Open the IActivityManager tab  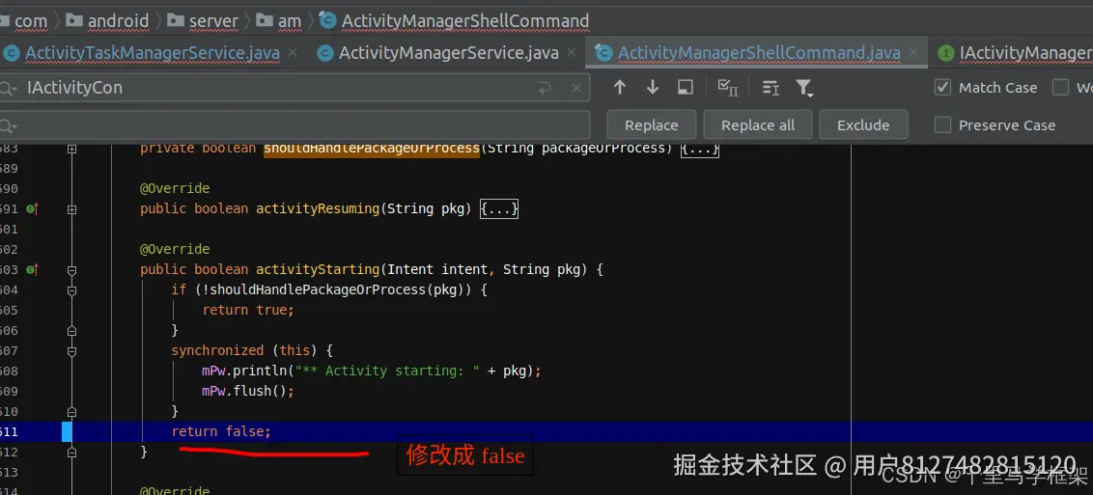pyautogui.click(x=1017, y=53)
